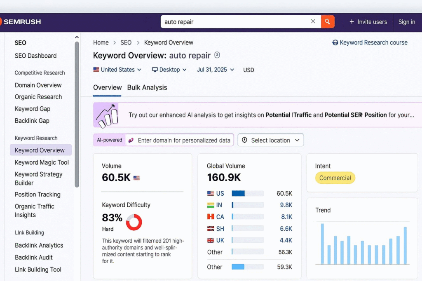Image resolution: width=422 pixels, height=281 pixels.
Task: Switch to the Overview tab
Action: (x=108, y=87)
